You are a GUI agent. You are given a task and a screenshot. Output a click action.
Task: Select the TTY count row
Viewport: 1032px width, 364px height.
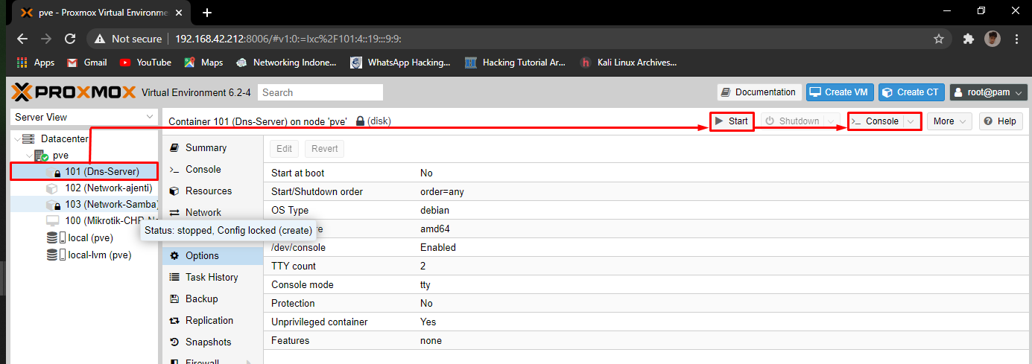[648, 266]
